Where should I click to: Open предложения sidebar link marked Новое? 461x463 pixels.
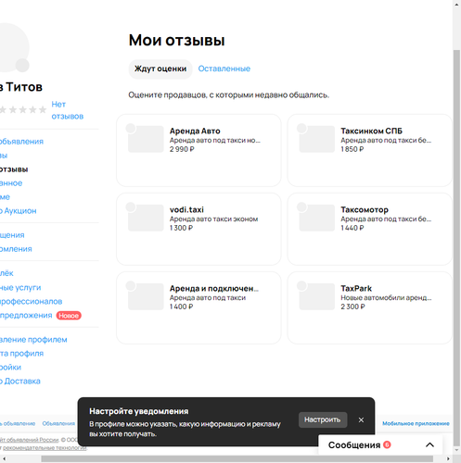[26, 315]
